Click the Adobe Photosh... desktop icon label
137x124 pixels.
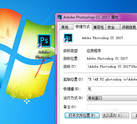point(44,54)
